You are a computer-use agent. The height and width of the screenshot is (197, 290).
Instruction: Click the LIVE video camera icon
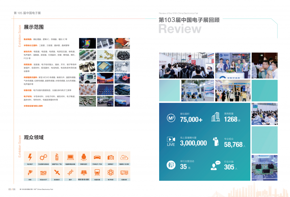171,141
